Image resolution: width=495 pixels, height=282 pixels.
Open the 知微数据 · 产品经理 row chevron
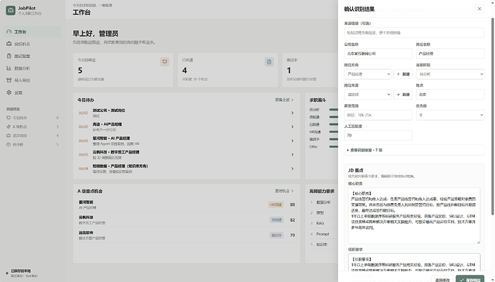click(292, 169)
